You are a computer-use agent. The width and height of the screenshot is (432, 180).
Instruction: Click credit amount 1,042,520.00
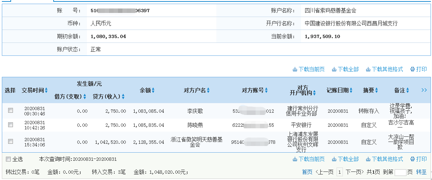(x=111, y=142)
